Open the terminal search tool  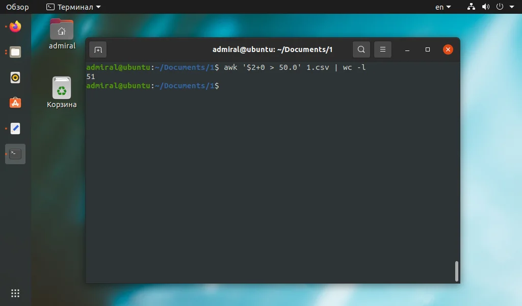[361, 49]
